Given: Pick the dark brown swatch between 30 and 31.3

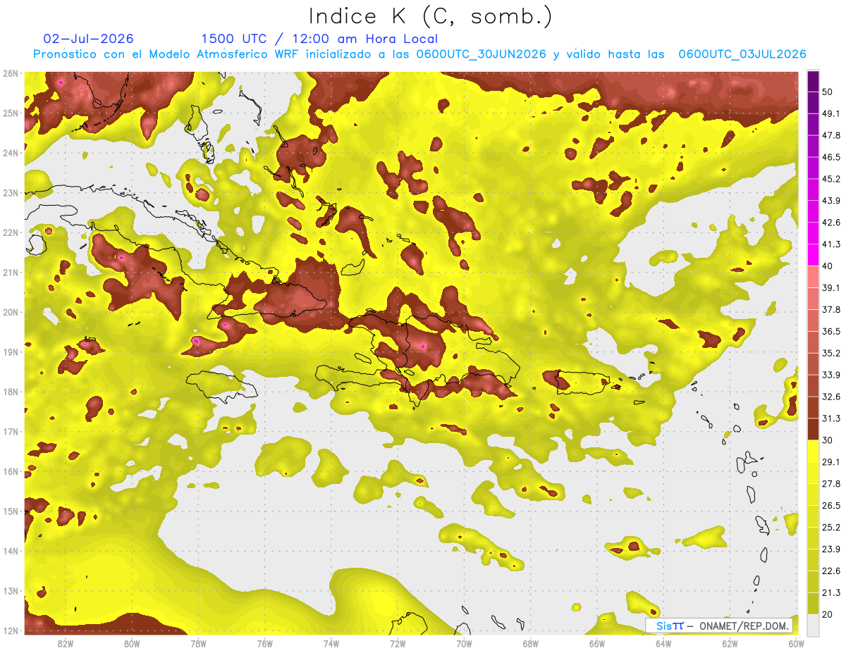Looking at the screenshot, I should pos(814,430).
